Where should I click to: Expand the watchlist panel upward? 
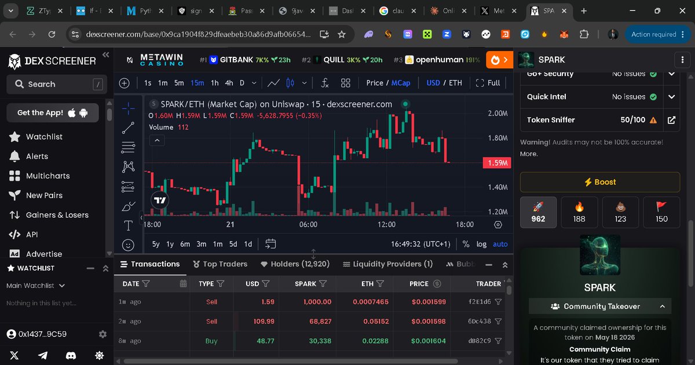point(105,268)
